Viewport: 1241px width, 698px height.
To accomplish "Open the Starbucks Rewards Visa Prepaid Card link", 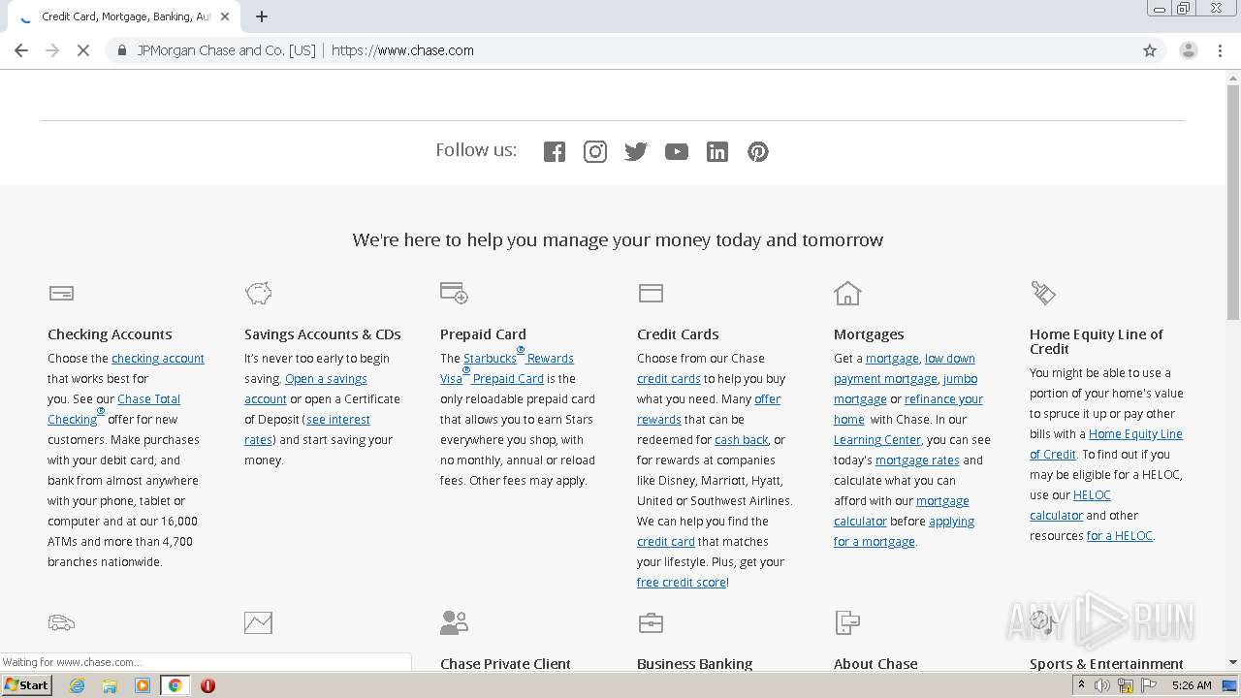I will (507, 368).
